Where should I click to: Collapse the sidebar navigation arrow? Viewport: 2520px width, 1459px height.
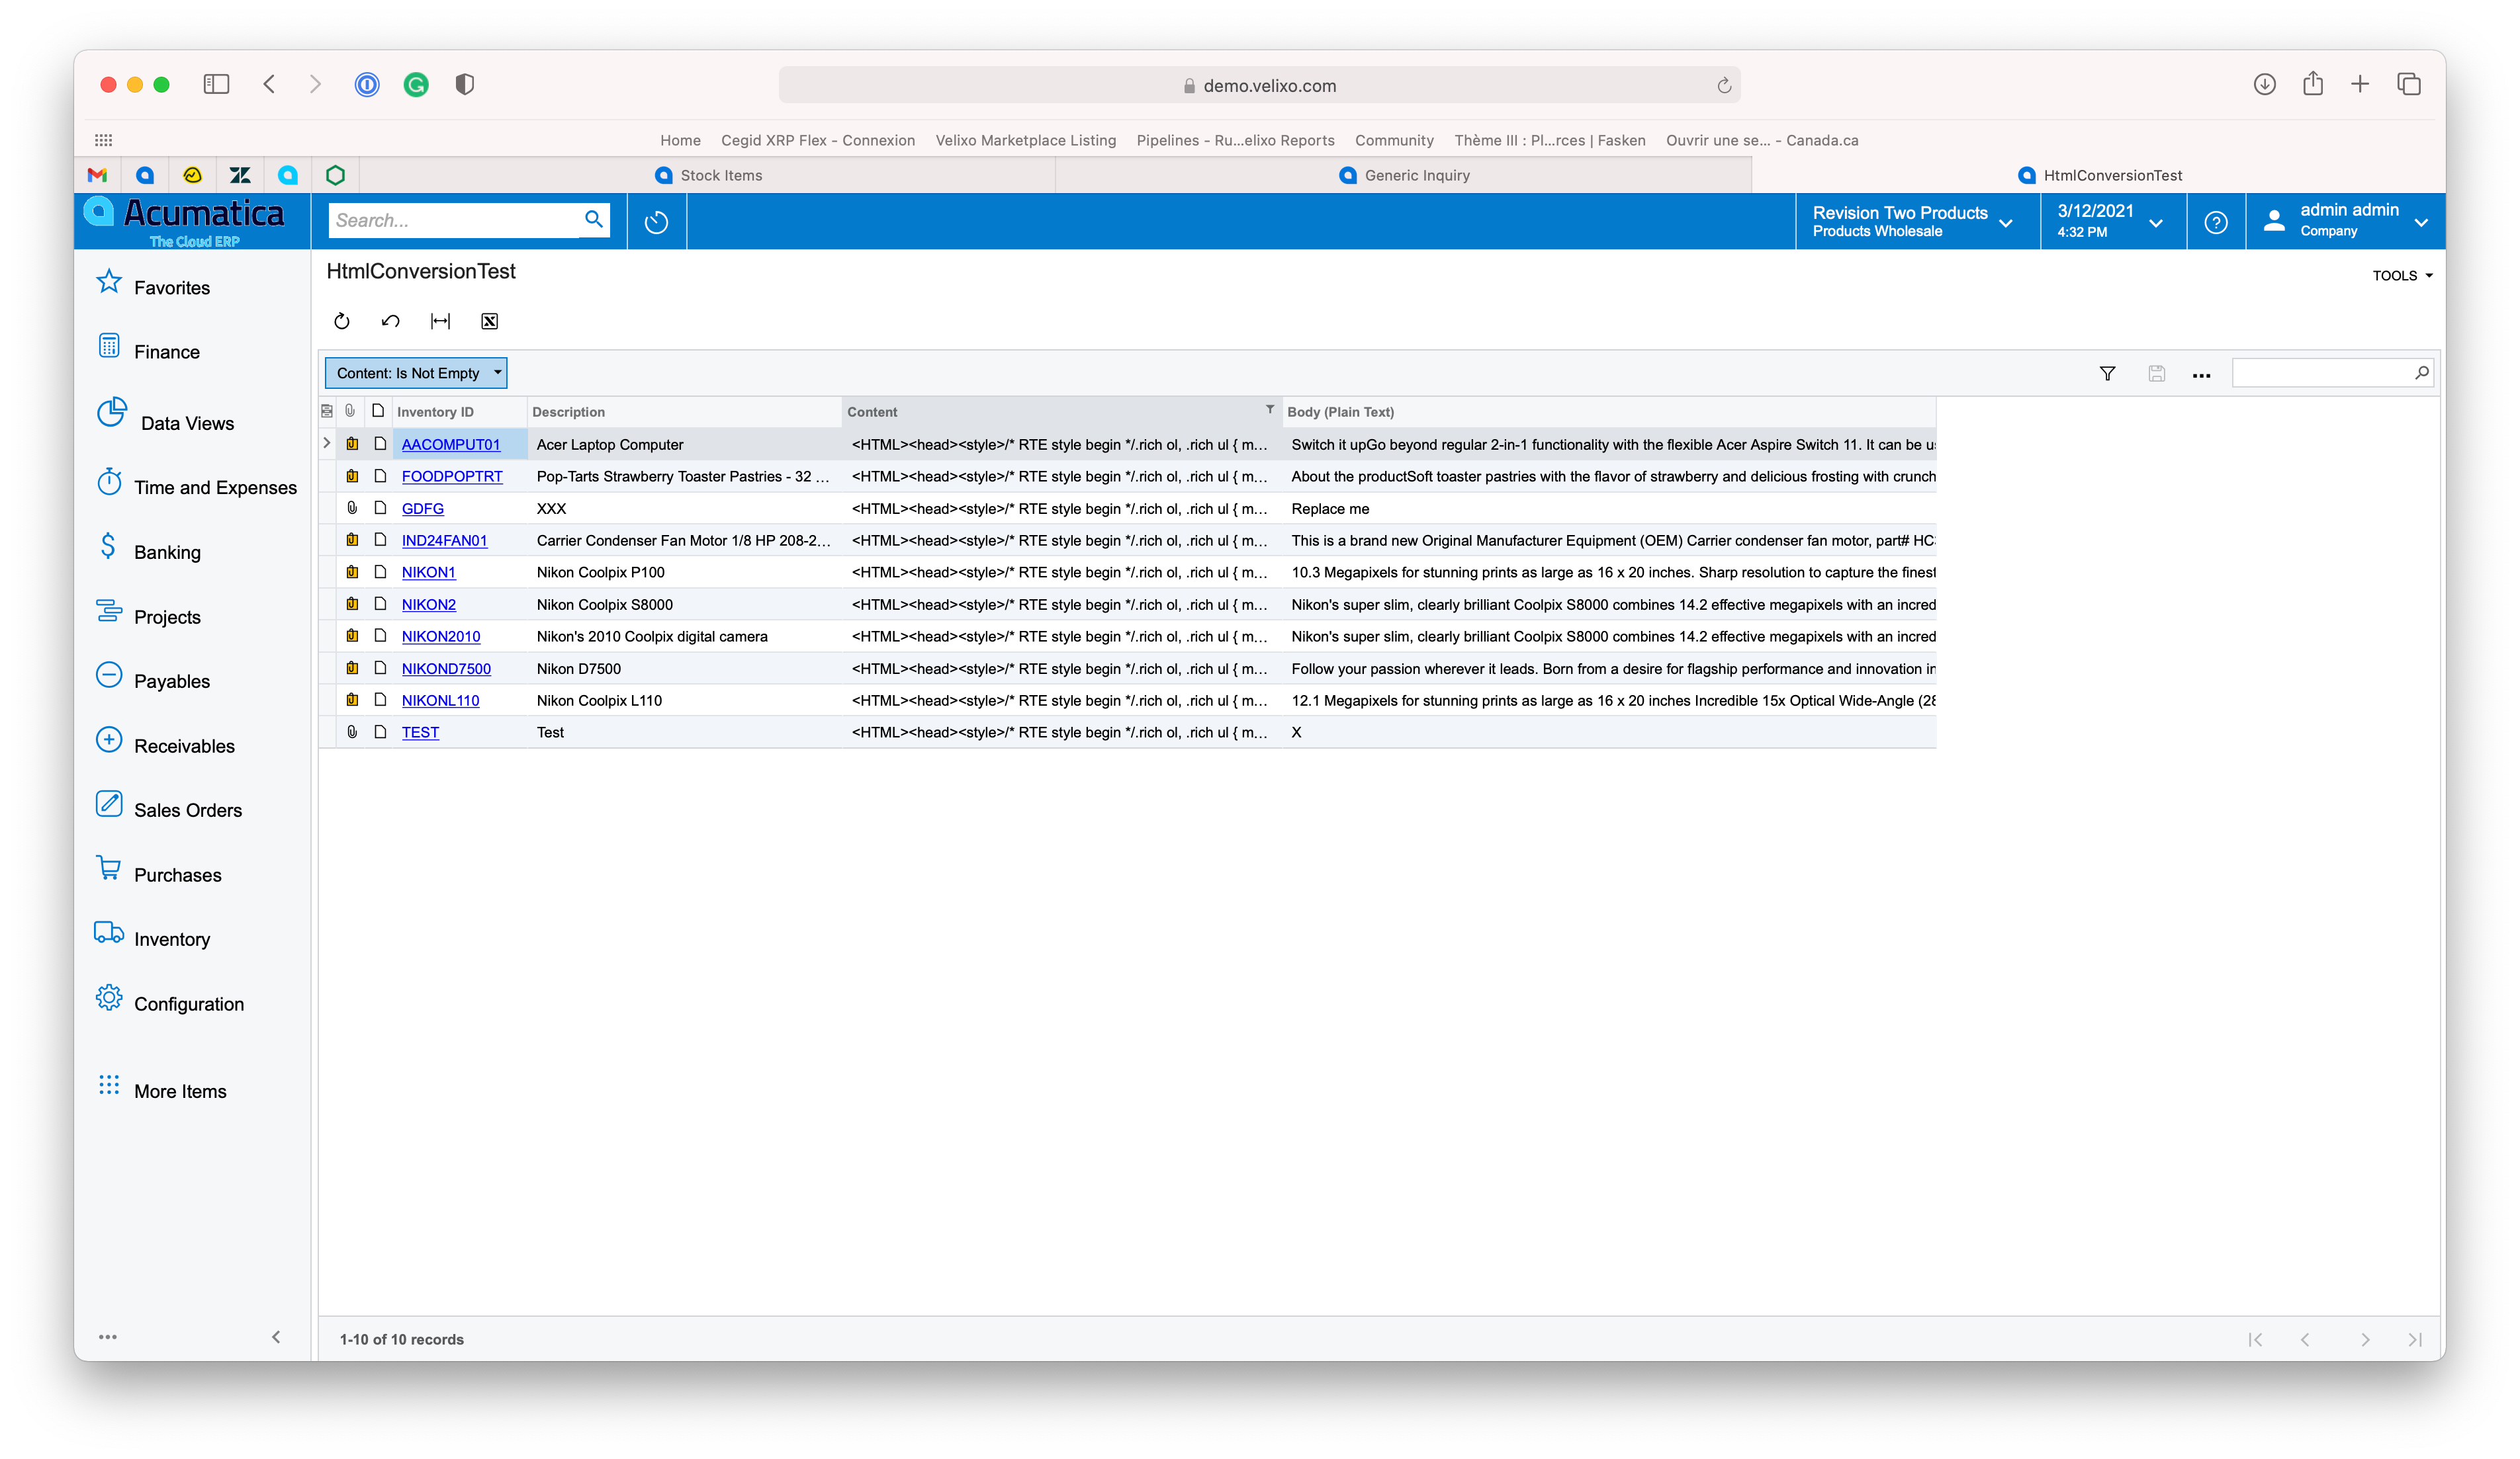coord(276,1336)
